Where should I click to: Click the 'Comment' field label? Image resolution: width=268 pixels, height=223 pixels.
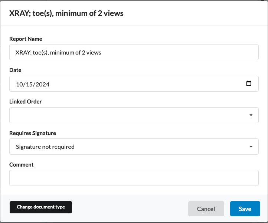[22, 164]
